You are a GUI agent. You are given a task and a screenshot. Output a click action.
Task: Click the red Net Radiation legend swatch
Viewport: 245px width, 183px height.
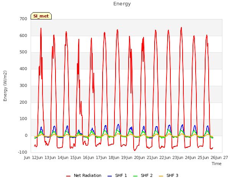(x=68, y=176)
